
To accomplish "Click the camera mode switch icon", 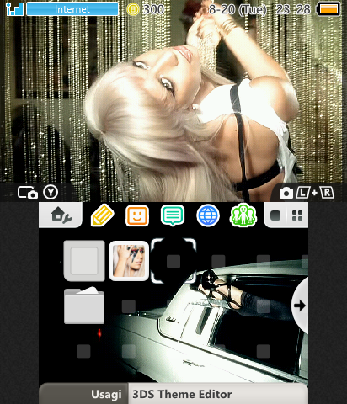I will pyautogui.click(x=28, y=193).
